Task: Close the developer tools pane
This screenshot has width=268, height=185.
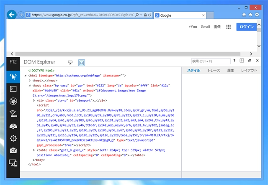Action: 257,61
